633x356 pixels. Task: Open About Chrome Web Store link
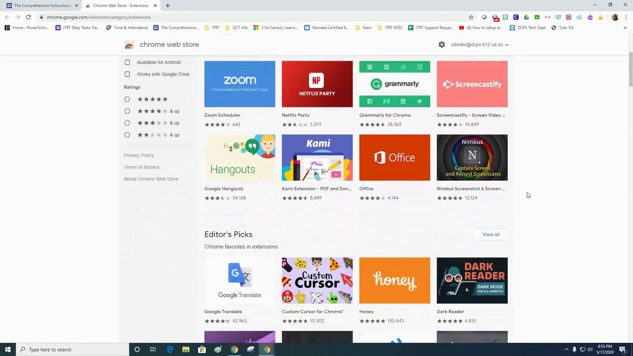pos(151,179)
